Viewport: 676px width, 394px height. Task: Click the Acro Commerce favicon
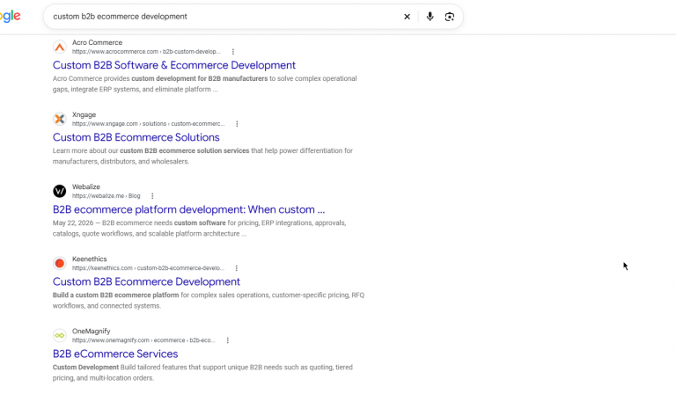coord(60,47)
